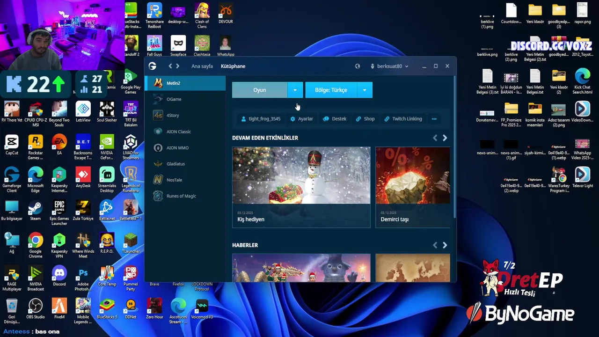
Task: Open the Google Chrome desktop icon
Action: (36, 246)
